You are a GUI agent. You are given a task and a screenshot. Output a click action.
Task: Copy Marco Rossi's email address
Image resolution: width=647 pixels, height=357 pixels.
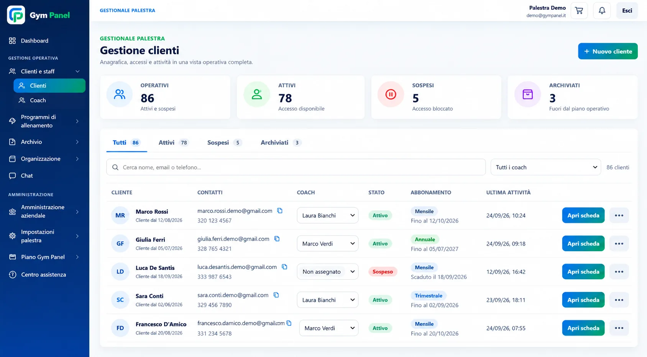pos(280,211)
